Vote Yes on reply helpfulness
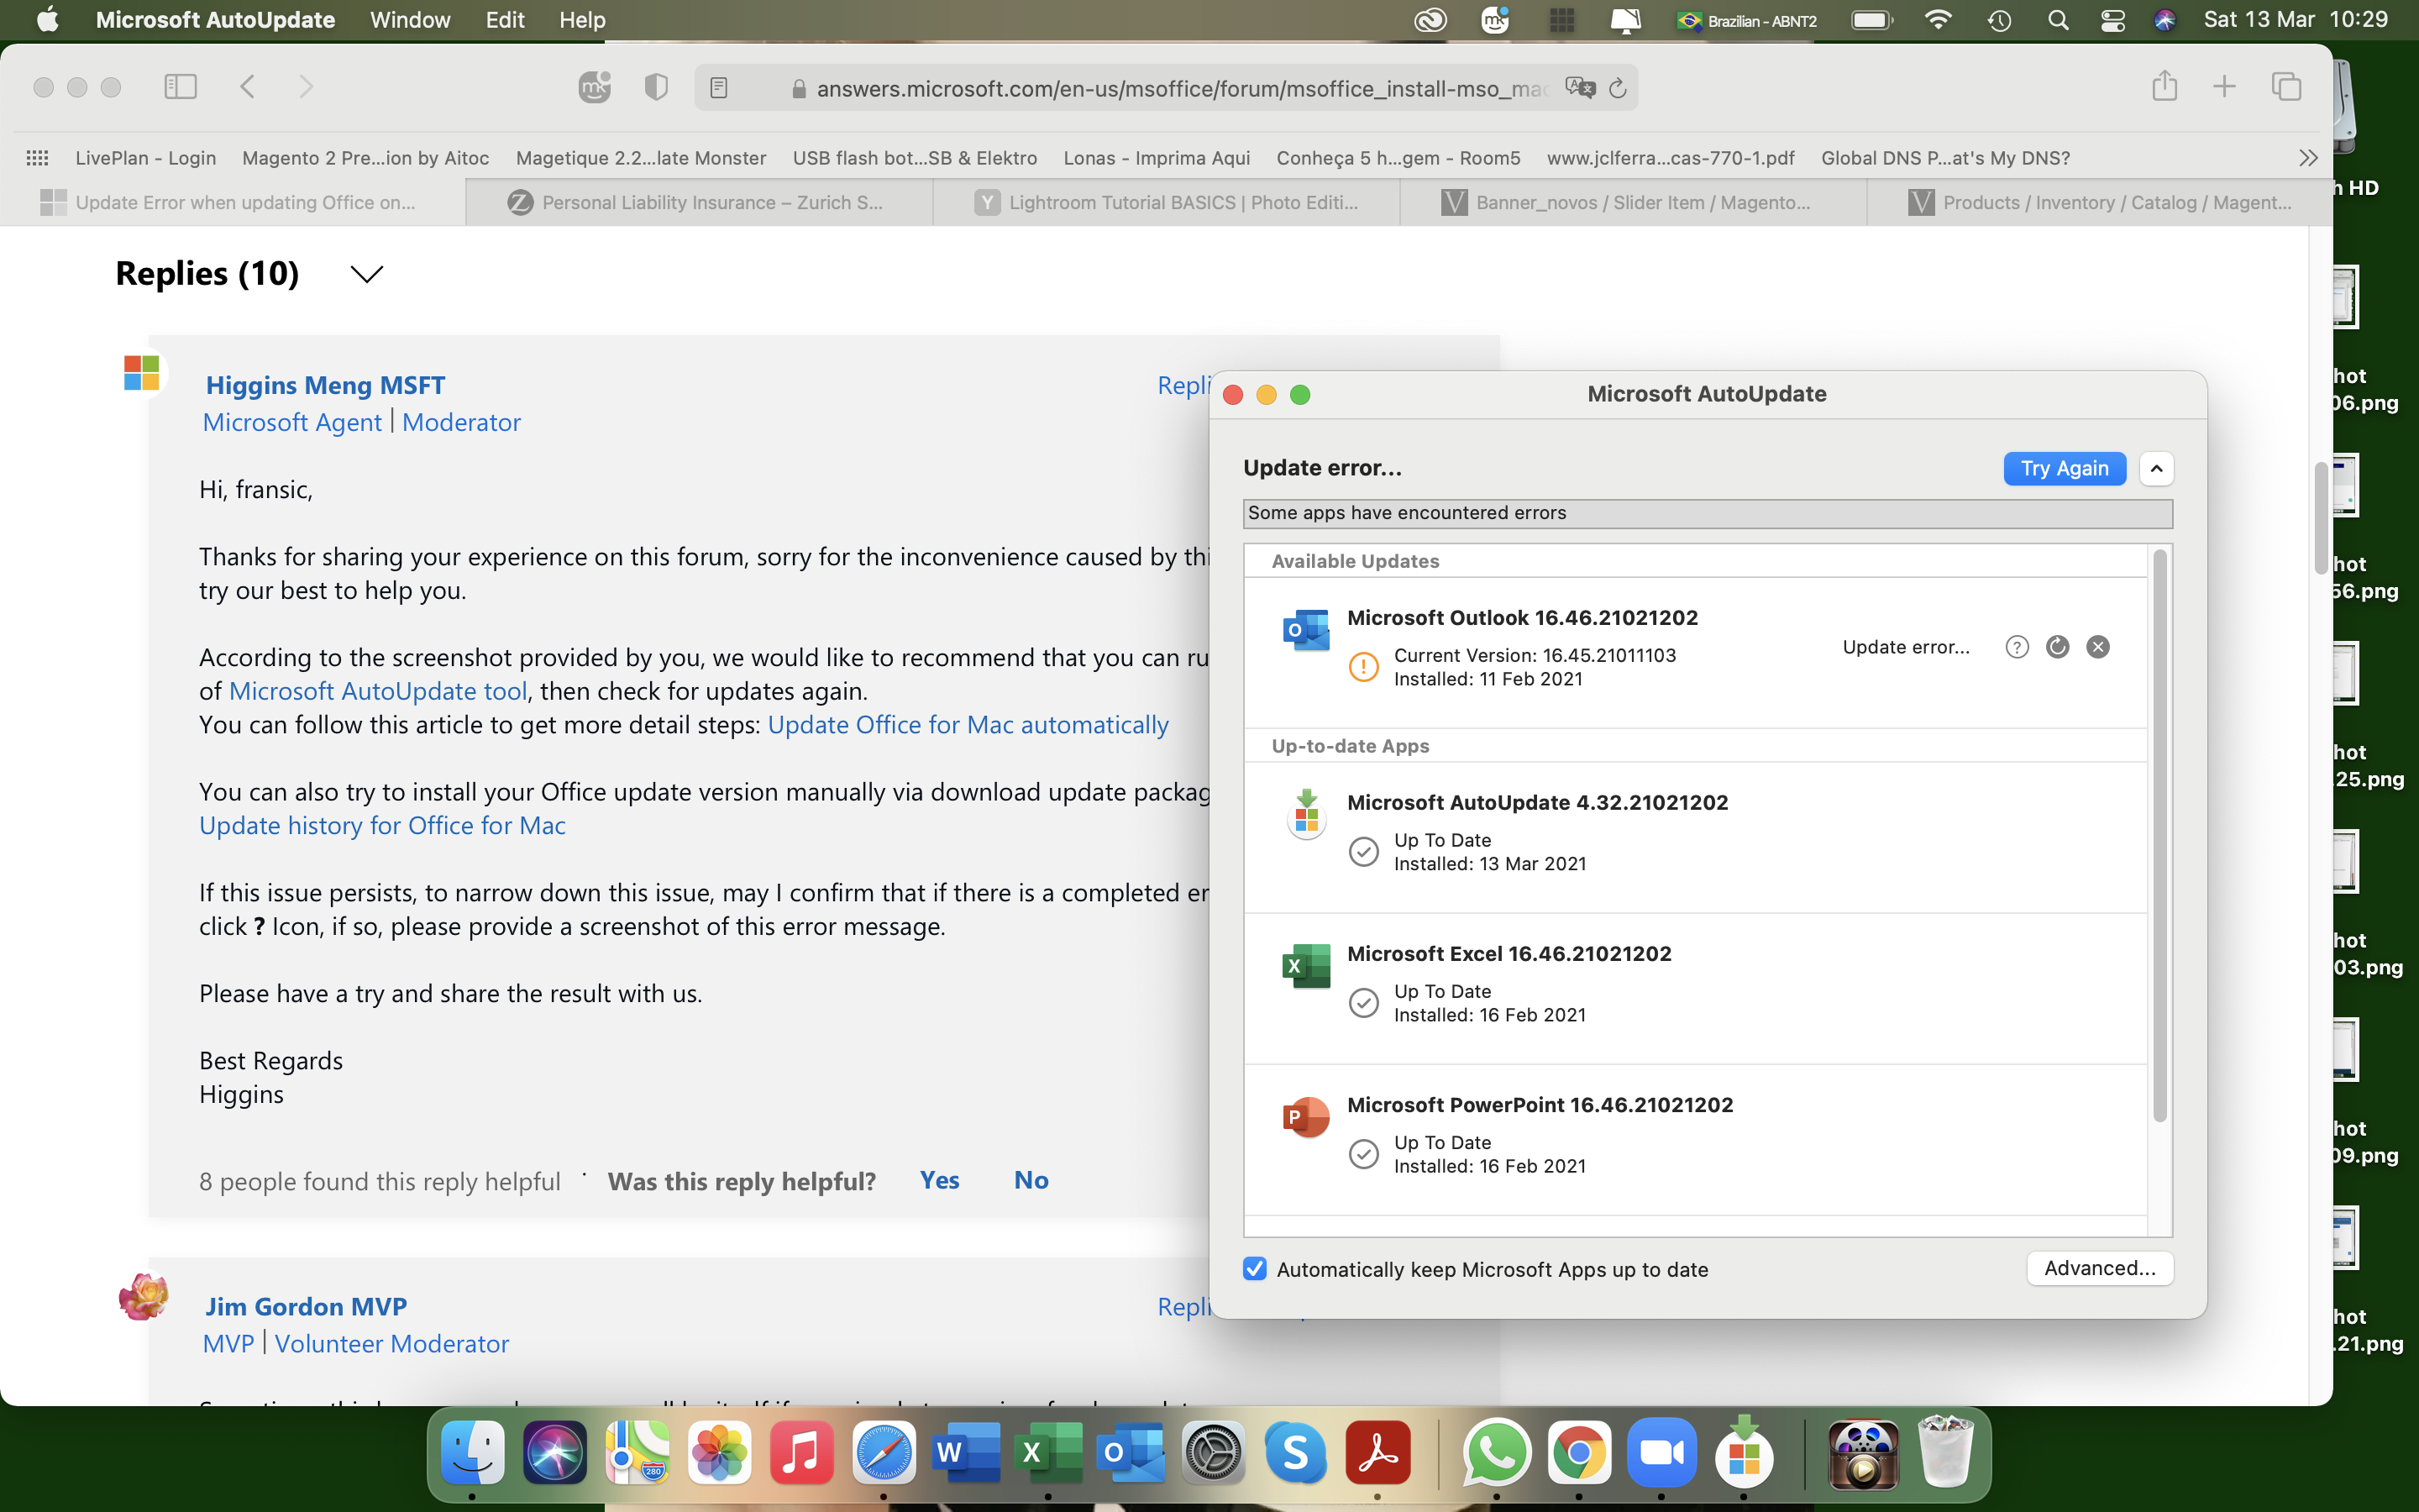 pos(938,1180)
